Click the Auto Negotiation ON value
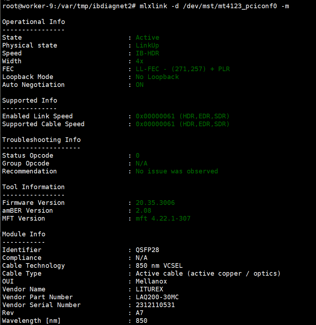 [x=140, y=85]
